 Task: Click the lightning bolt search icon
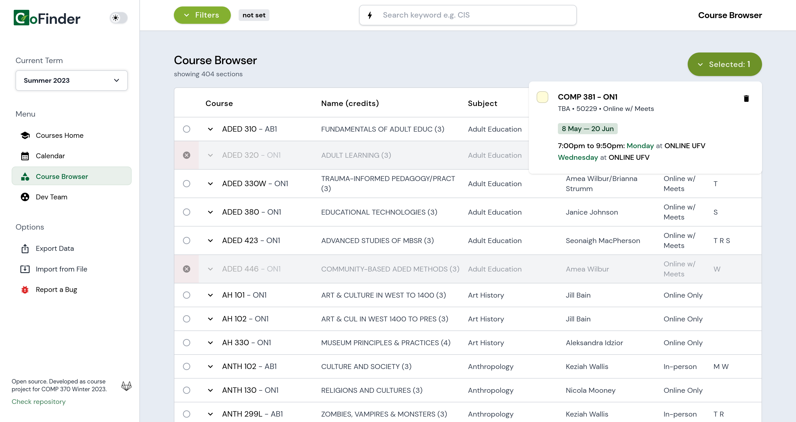pos(370,15)
